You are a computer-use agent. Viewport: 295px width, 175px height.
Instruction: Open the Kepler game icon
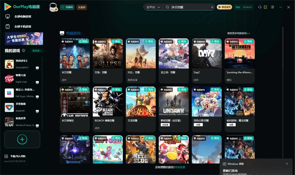click(9, 107)
